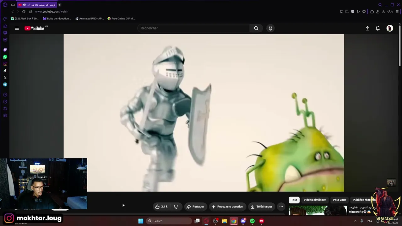Open Opera workspaces icon beside the tab
Viewport: 402px width, 226px height.
click(x=13, y=5)
